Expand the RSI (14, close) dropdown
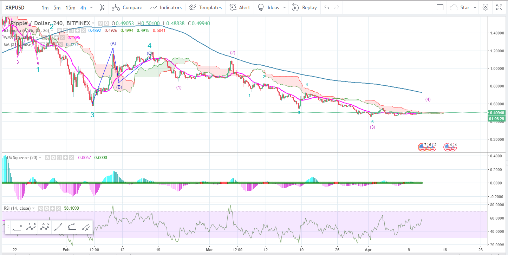 33,208
